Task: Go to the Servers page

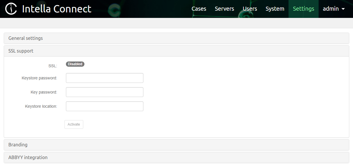Action: coord(224,9)
